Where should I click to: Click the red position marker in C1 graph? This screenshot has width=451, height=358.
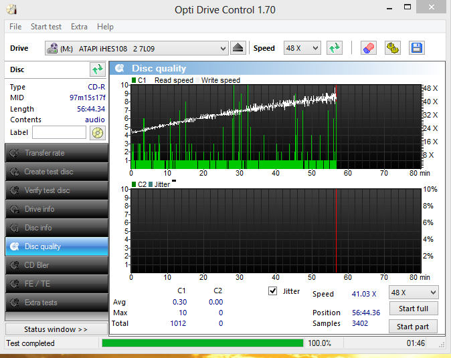pos(336,94)
